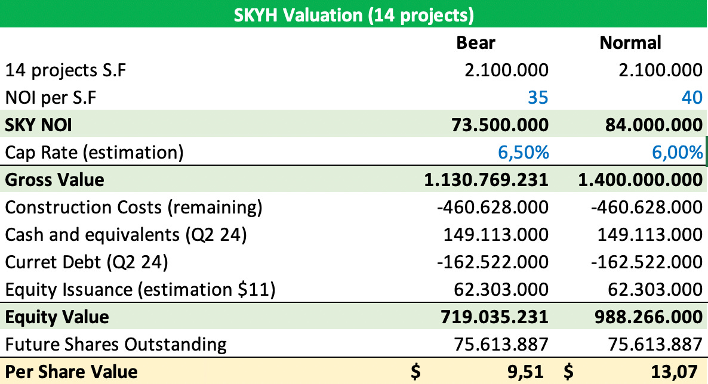Select the 'Equity Value' row label
Screen dimensions: 708x384
pos(57,317)
